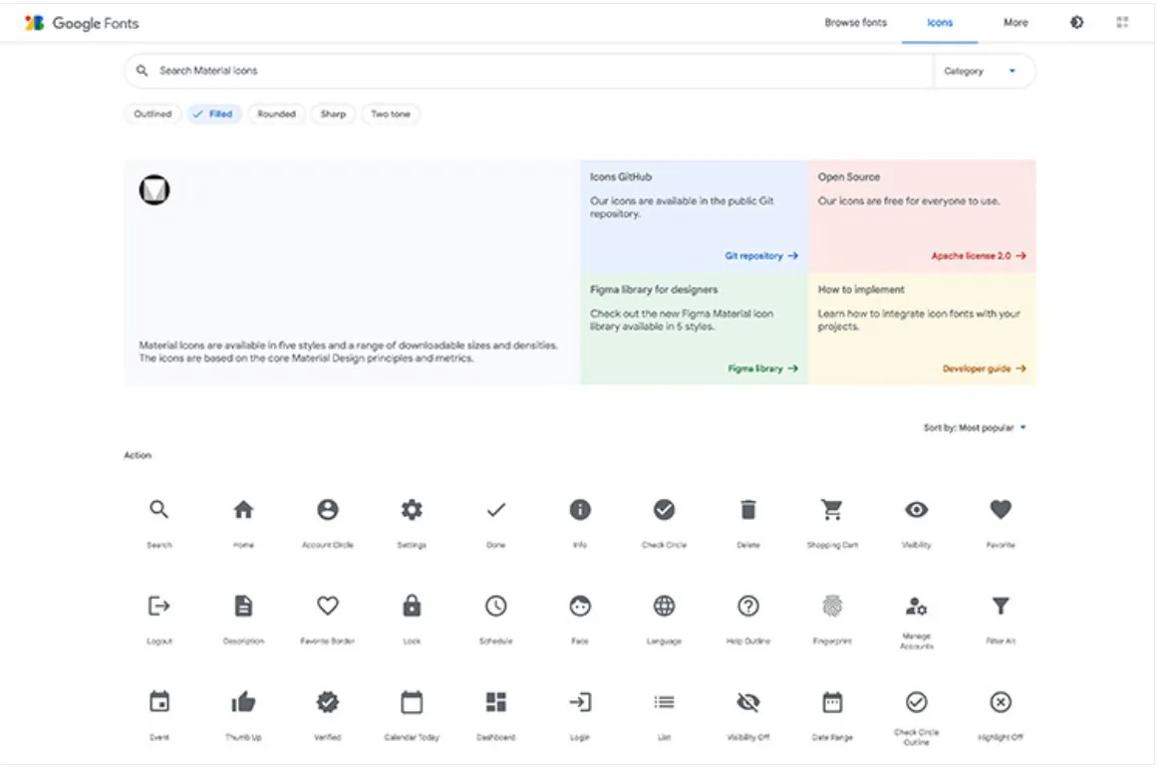This screenshot has height=774, width=1157.
Task: Pick the Shopping Cart icon
Action: (832, 509)
